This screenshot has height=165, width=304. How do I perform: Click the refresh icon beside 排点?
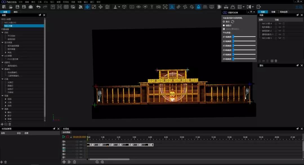click(233, 22)
